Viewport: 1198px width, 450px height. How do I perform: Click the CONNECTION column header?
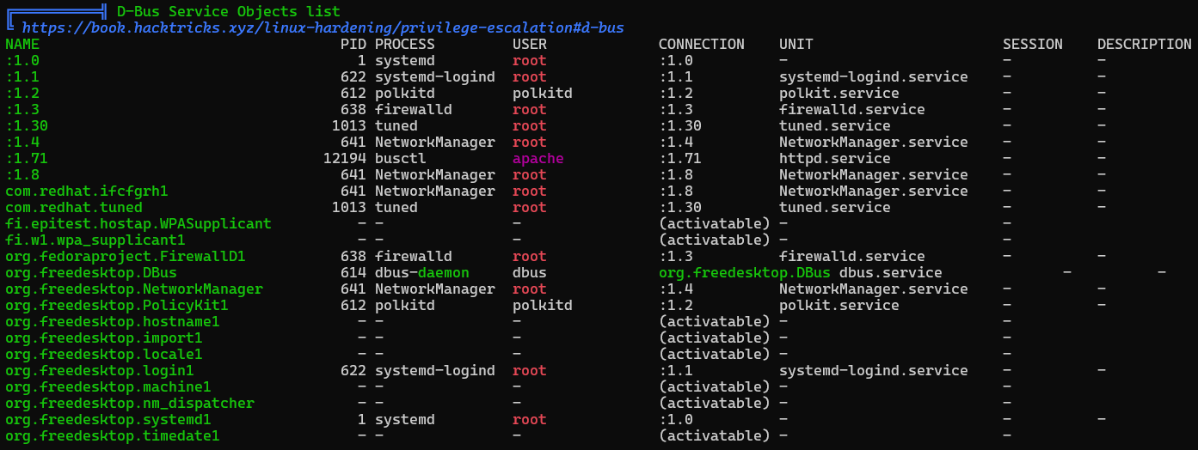tap(702, 44)
